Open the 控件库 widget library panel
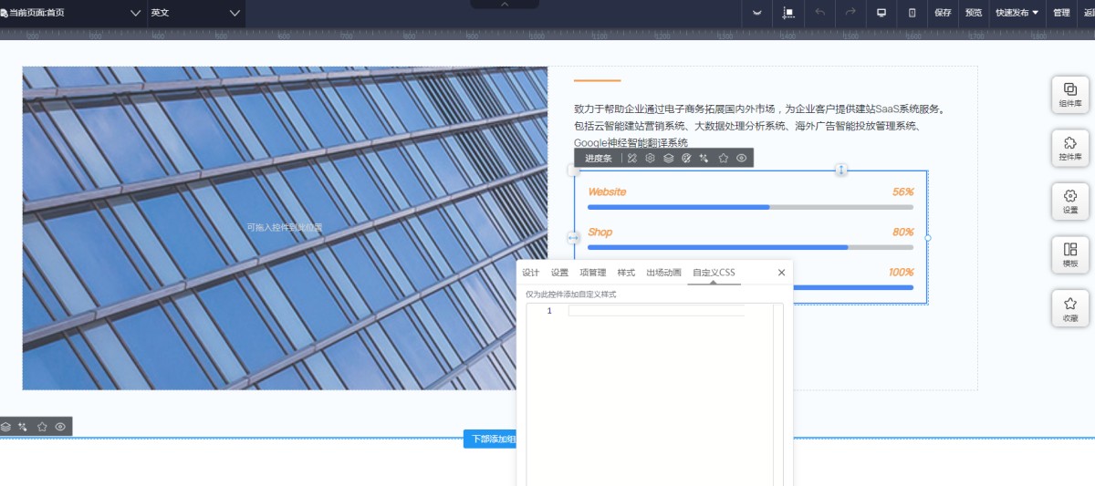The image size is (1095, 486). (1069, 148)
